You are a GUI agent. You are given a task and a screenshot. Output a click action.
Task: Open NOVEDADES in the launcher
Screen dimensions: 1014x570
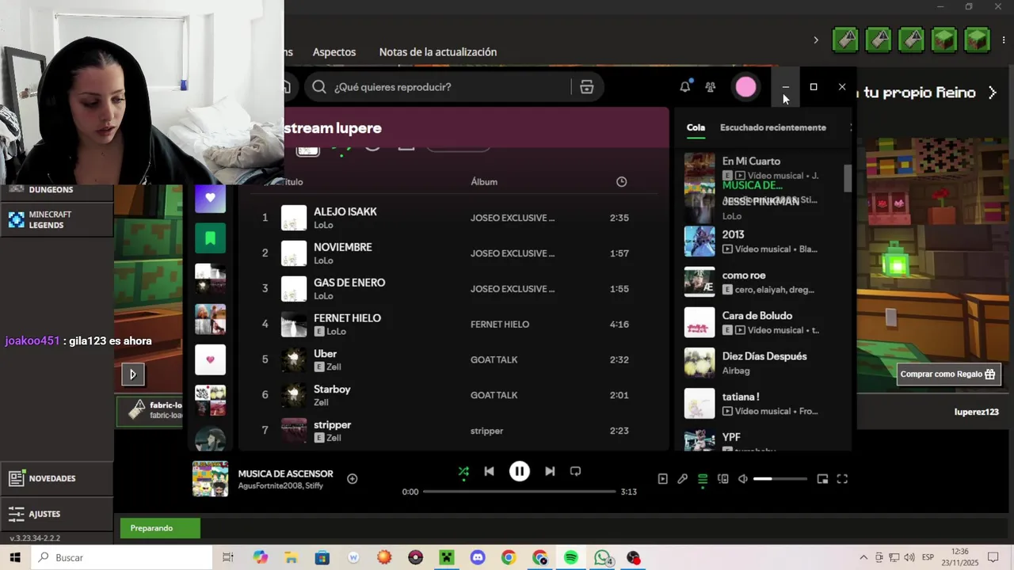point(57,478)
